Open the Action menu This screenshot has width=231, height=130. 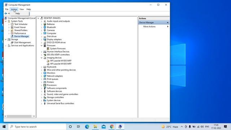pos(14,9)
